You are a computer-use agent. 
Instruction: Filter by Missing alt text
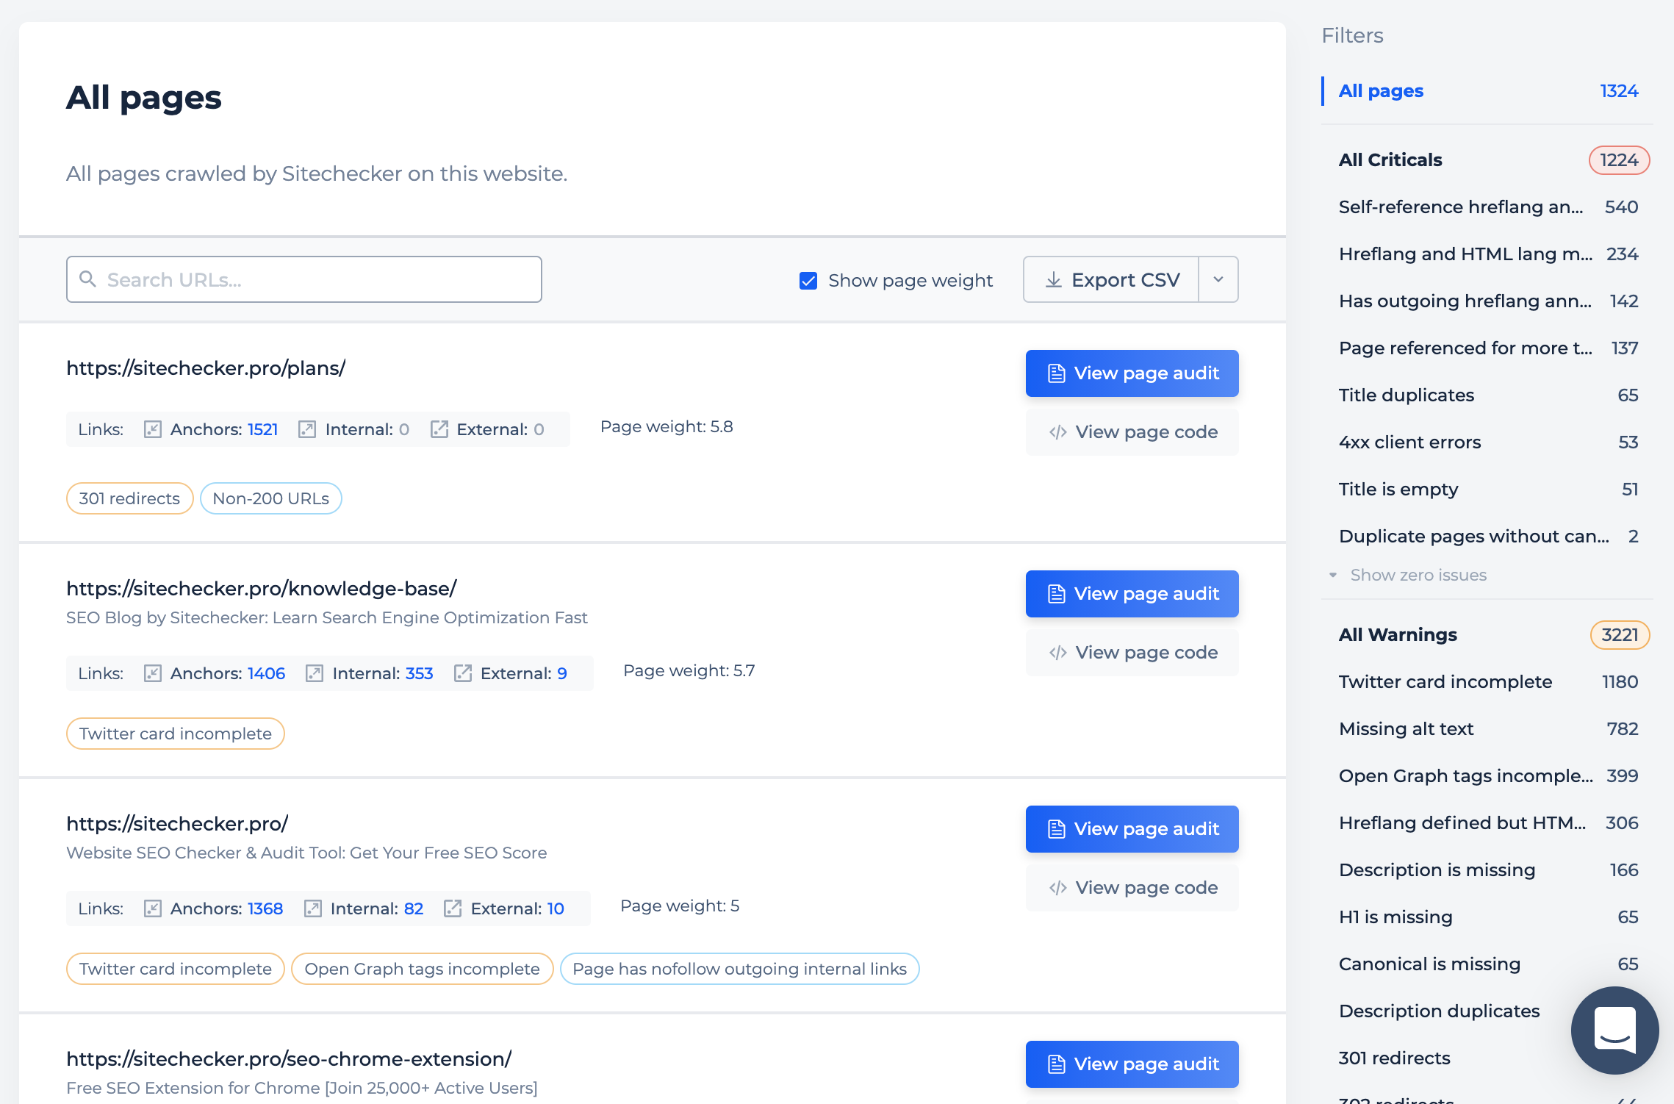coord(1487,729)
